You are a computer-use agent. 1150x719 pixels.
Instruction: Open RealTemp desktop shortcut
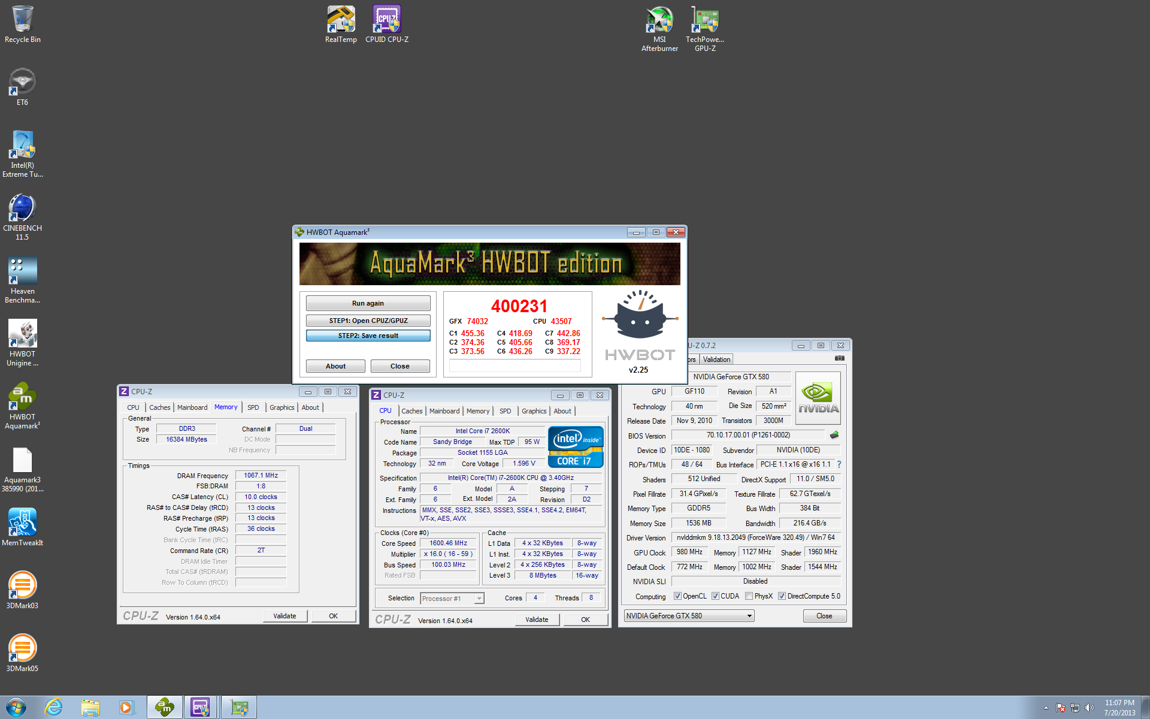[x=341, y=25]
